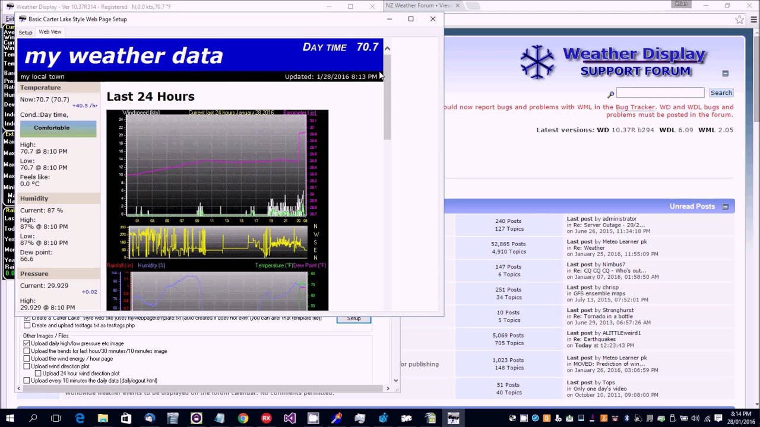Open the GFS ensemble maps post link
Screen dimensions: 760x427
pyautogui.click(x=599, y=294)
